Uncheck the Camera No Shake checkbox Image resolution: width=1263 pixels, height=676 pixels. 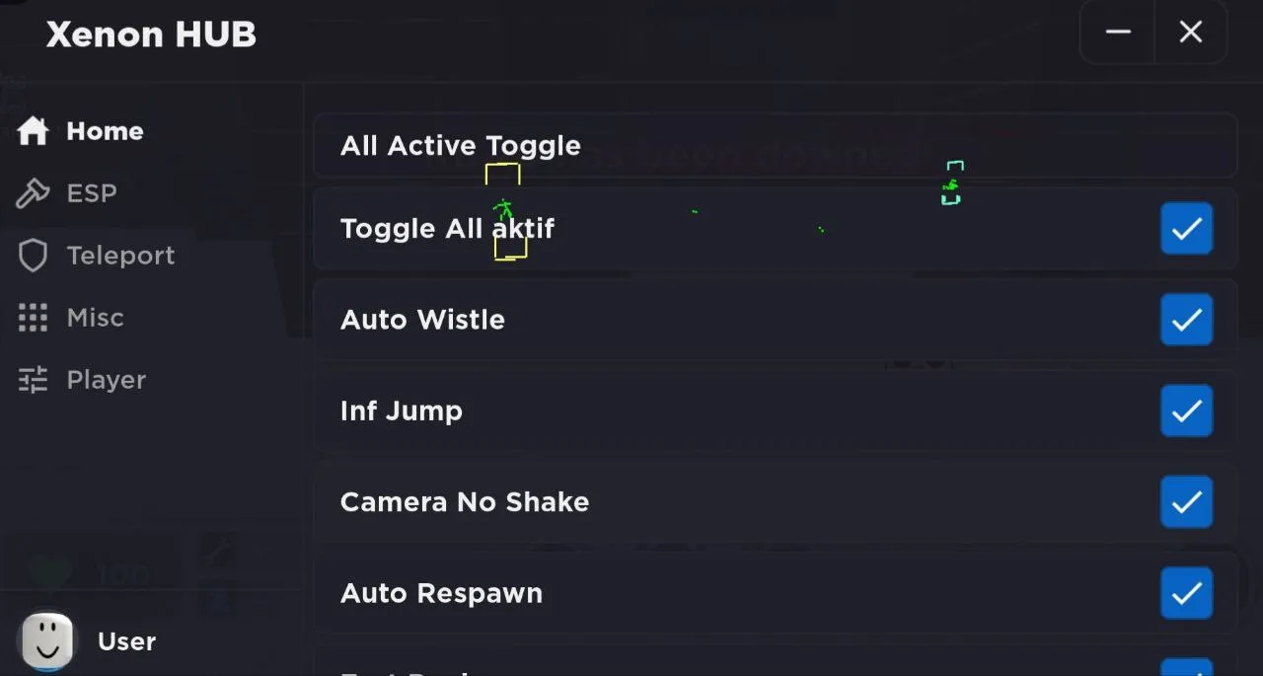click(1186, 501)
